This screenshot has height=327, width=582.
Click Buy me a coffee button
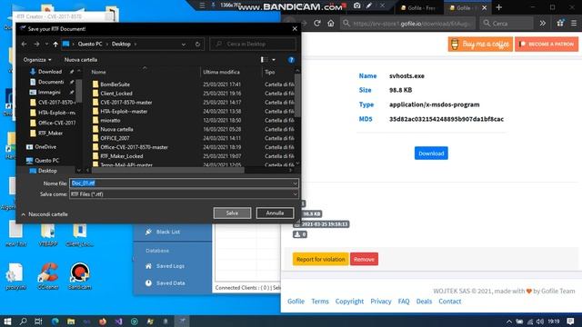coord(480,45)
